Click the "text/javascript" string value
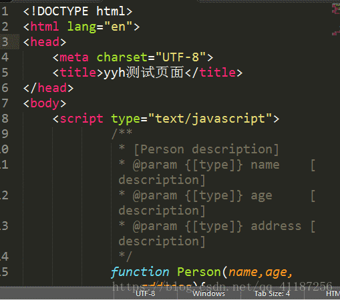 point(210,119)
